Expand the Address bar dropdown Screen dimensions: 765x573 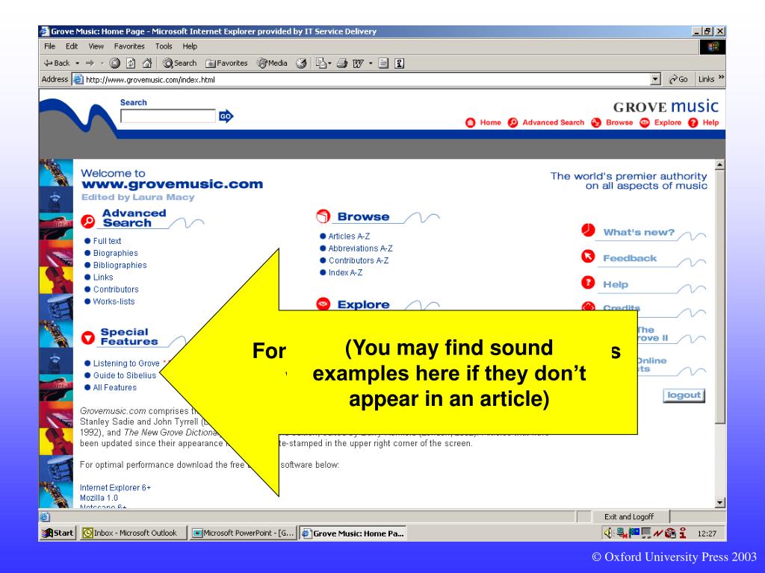[655, 79]
